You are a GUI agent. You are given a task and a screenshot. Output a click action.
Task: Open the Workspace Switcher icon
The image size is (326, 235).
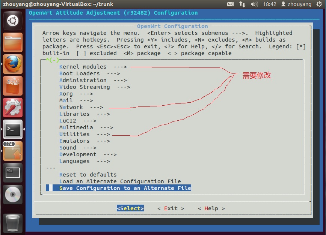(13, 173)
